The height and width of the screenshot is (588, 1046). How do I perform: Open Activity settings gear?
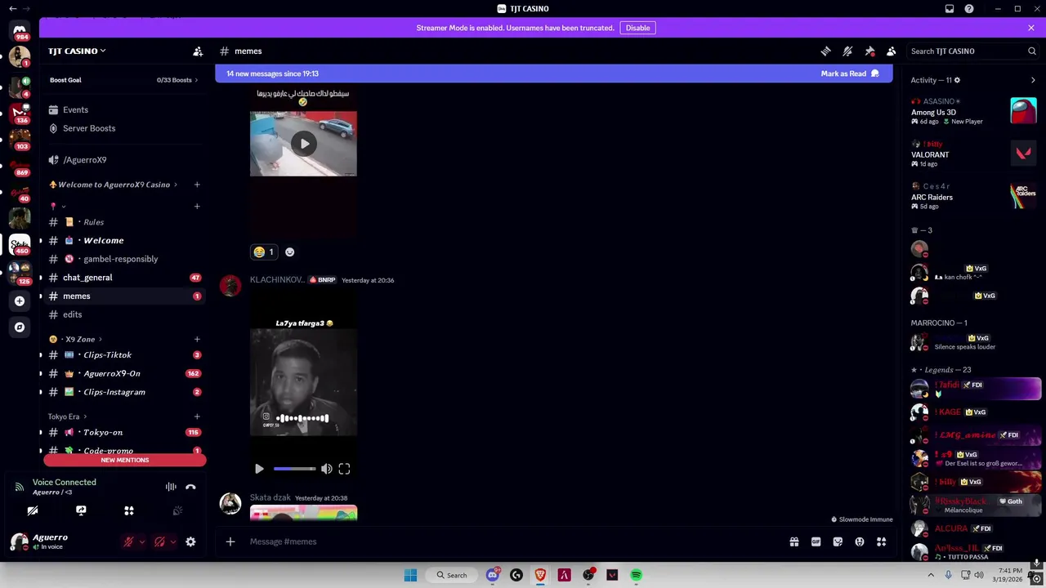957,80
